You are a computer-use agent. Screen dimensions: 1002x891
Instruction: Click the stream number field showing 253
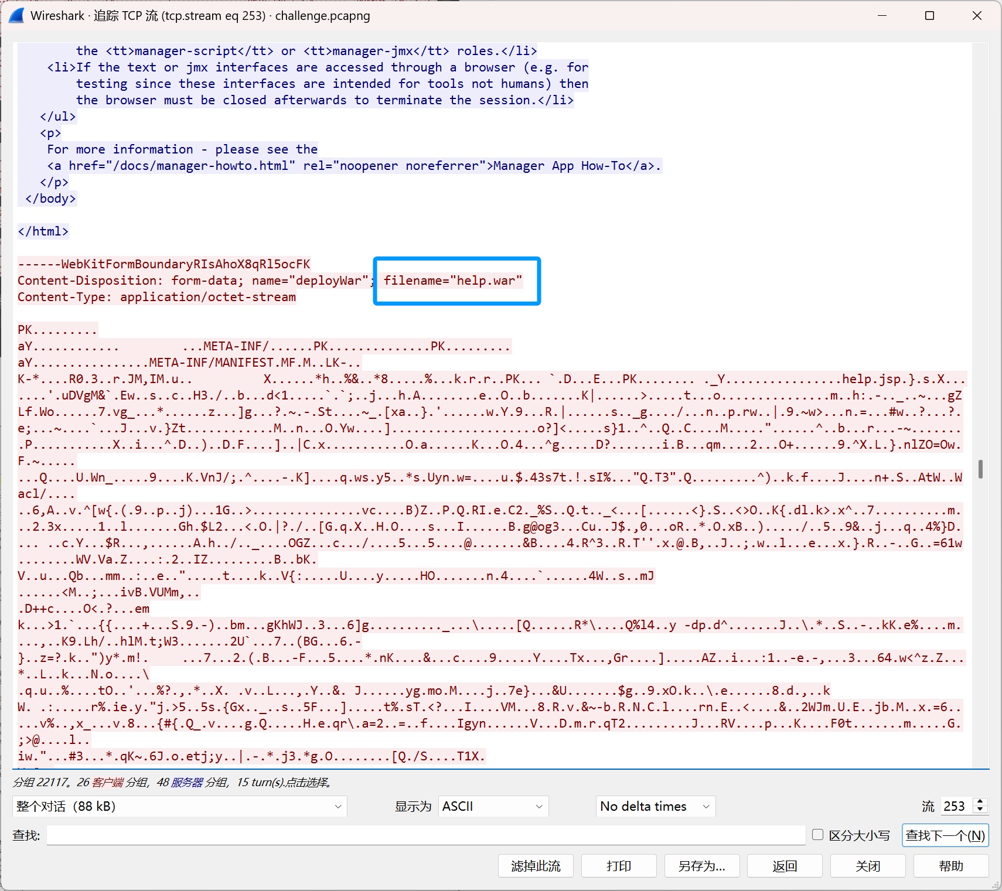[x=956, y=806]
